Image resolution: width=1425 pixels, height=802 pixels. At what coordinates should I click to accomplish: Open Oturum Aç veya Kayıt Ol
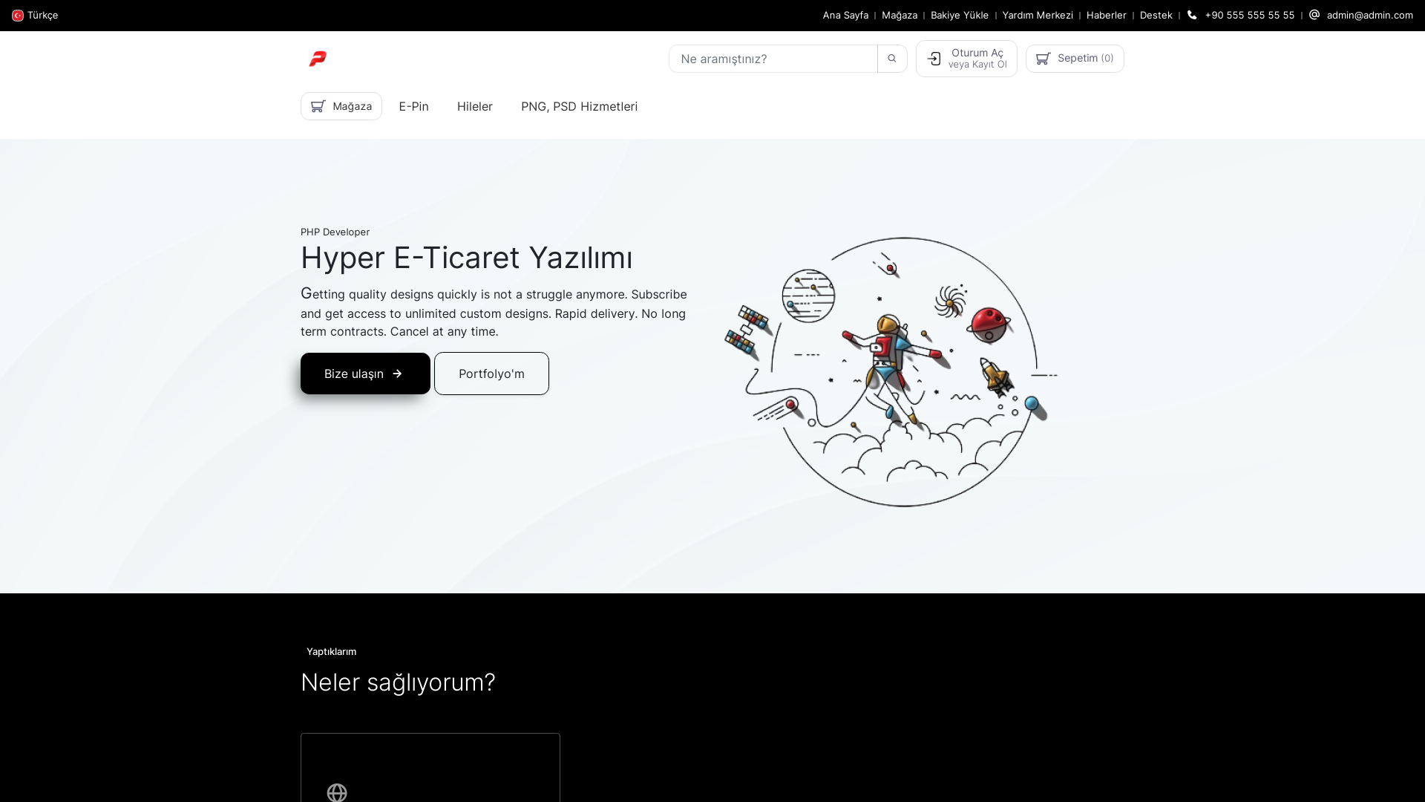click(x=966, y=59)
